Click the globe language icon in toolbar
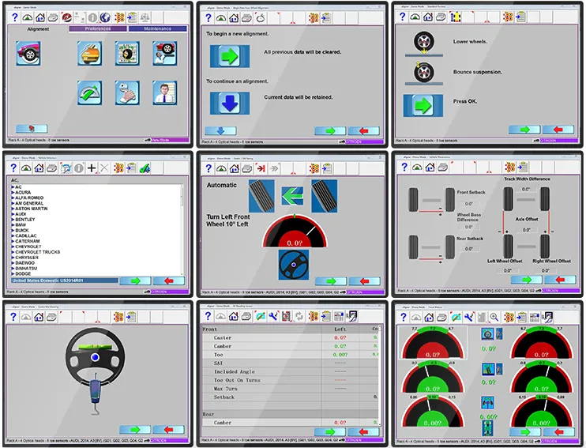This screenshot has width=586, height=448. (105, 17)
